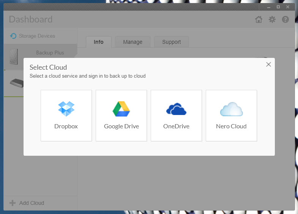The width and height of the screenshot is (298, 214).
Task: Switch to the Info tab
Action: [98, 42]
